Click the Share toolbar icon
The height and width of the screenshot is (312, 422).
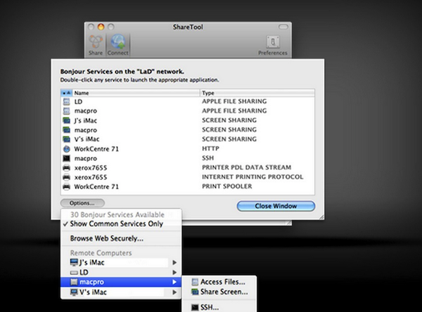click(96, 42)
